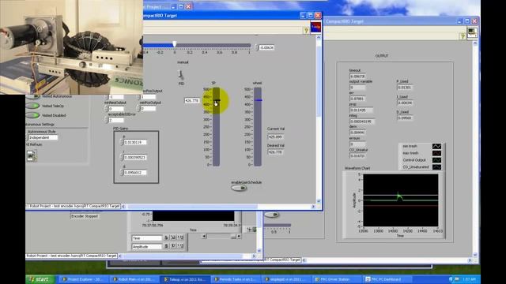Screen dimensions: 506x284
Task: Click the Waveform Chart plot area
Action: click(401, 200)
